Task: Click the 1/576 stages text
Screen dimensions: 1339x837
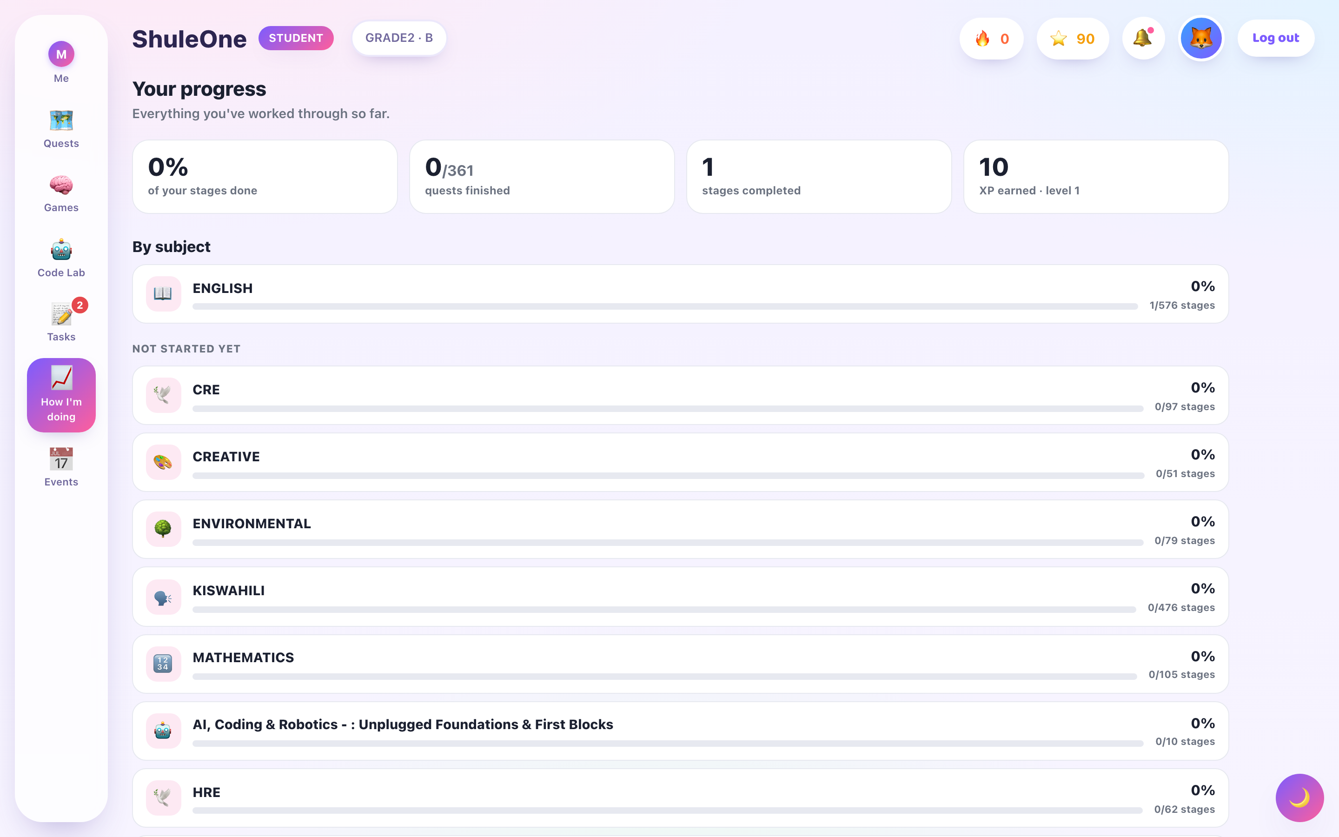Action: pyautogui.click(x=1182, y=306)
